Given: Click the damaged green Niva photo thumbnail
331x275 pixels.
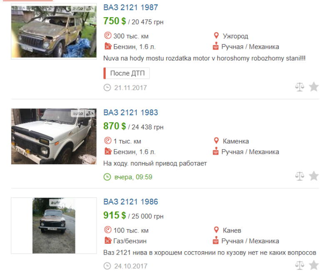Looking at the screenshot, I should (x=52, y=32).
